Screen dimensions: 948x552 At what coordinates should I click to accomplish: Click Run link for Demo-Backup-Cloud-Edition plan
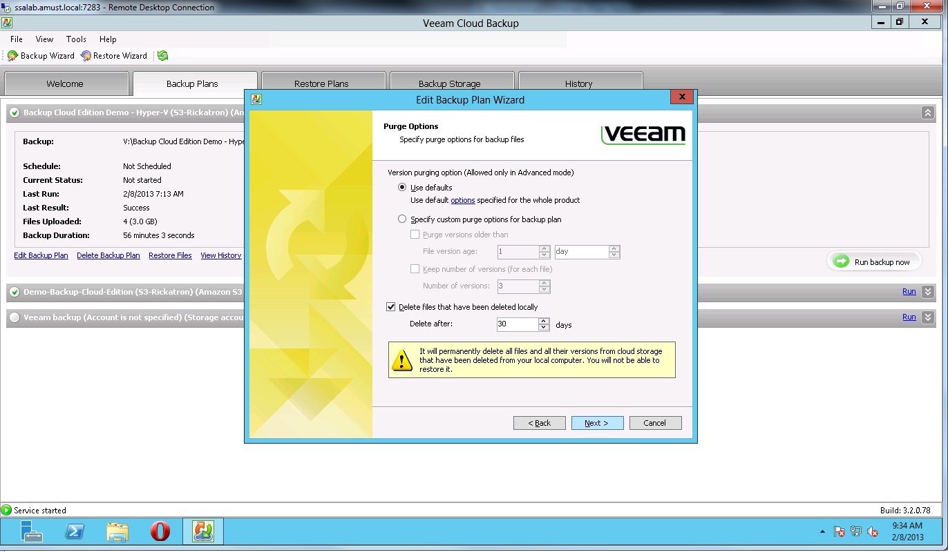(x=909, y=292)
